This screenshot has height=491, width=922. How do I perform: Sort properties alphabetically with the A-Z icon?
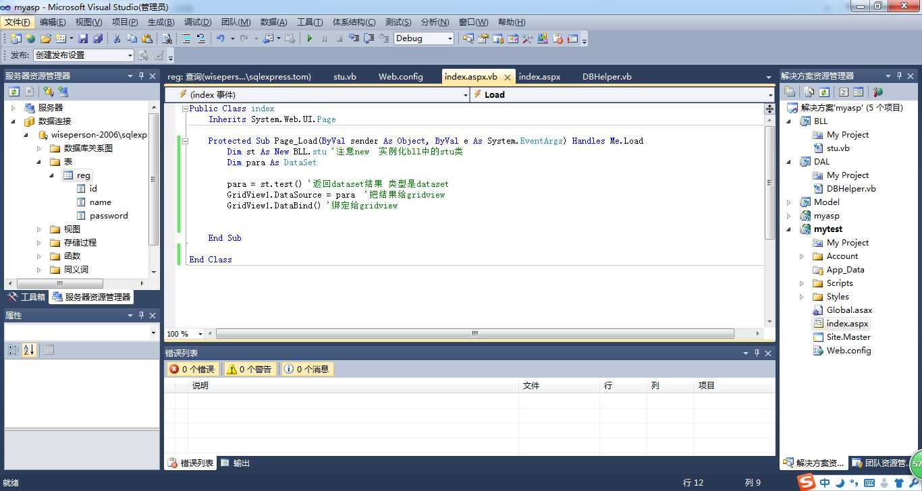pos(28,349)
